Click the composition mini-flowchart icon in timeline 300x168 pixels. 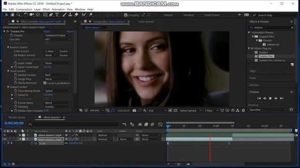(x=124, y=125)
